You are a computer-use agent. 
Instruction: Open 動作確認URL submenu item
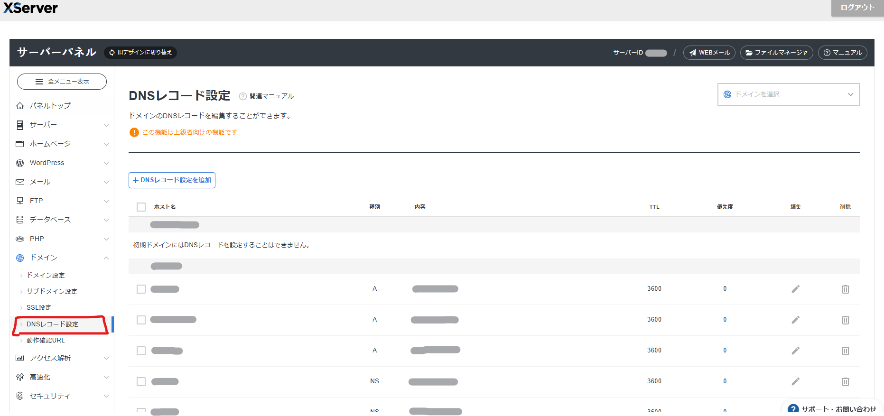(x=46, y=340)
